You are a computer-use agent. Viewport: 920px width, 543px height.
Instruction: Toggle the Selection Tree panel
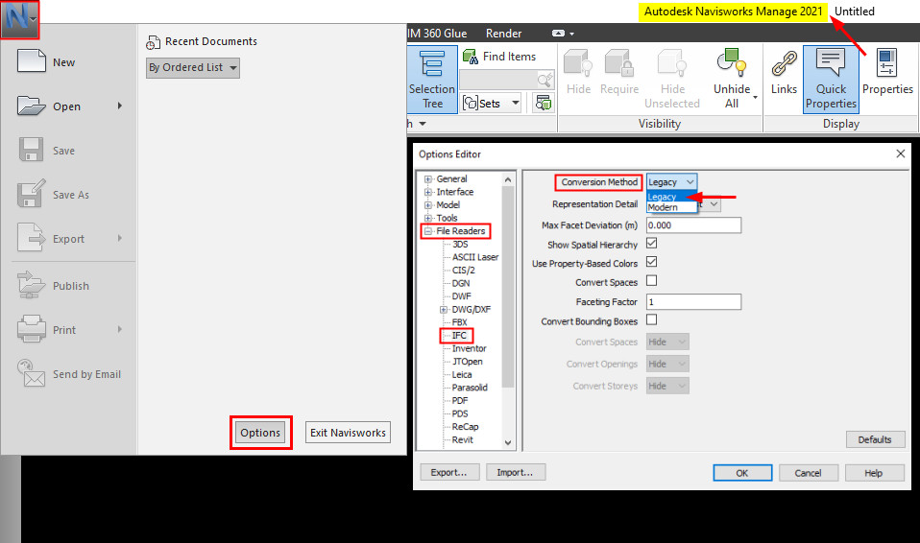(x=432, y=80)
